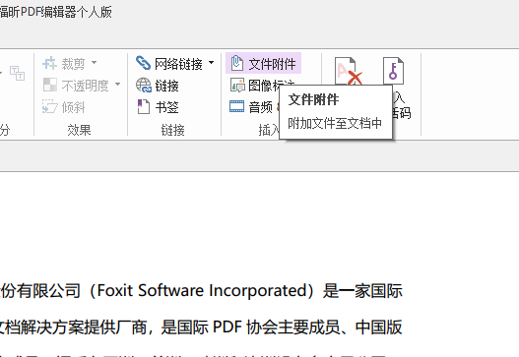Click the highlighted 文件附件 label

pyautogui.click(x=273, y=64)
